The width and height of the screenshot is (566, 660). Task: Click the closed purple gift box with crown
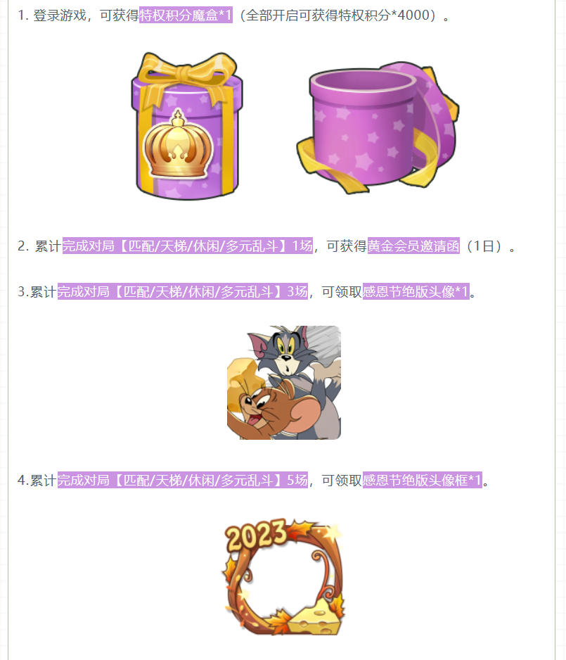click(x=187, y=125)
